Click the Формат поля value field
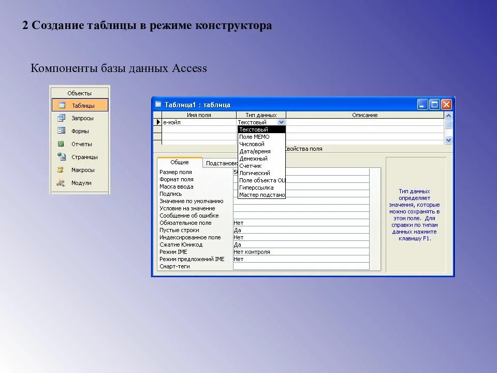The height and width of the screenshot is (373, 497). click(x=301, y=179)
